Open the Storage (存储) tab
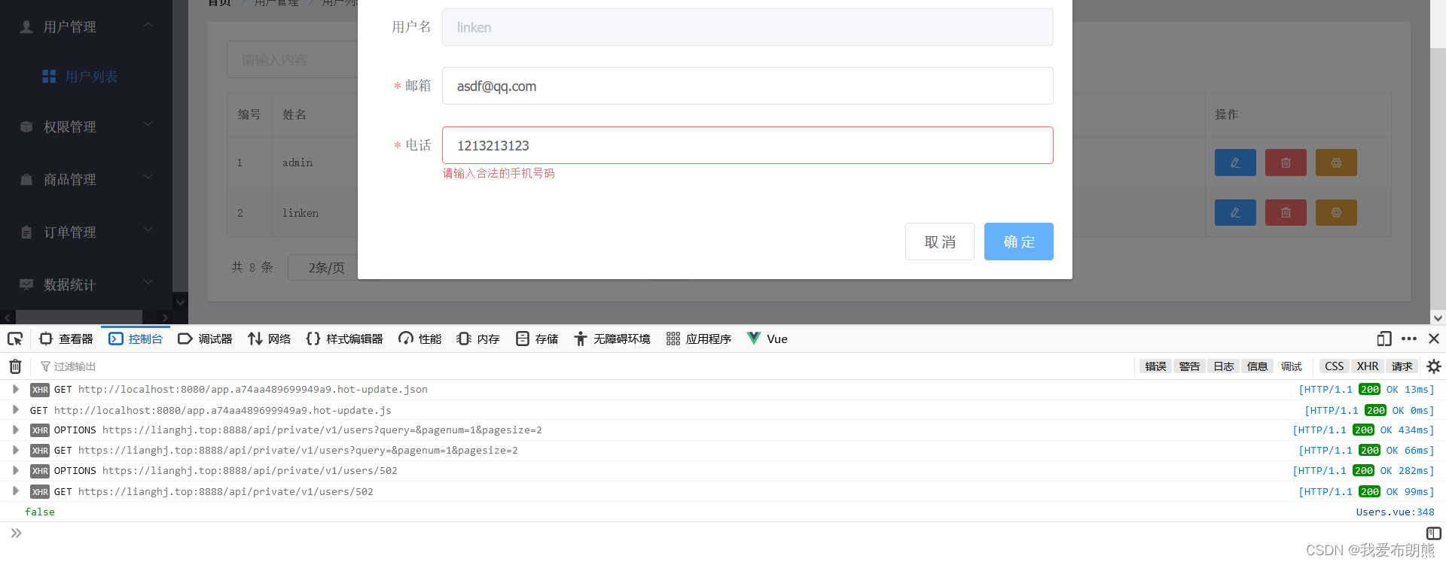The height and width of the screenshot is (565, 1446). (537, 339)
